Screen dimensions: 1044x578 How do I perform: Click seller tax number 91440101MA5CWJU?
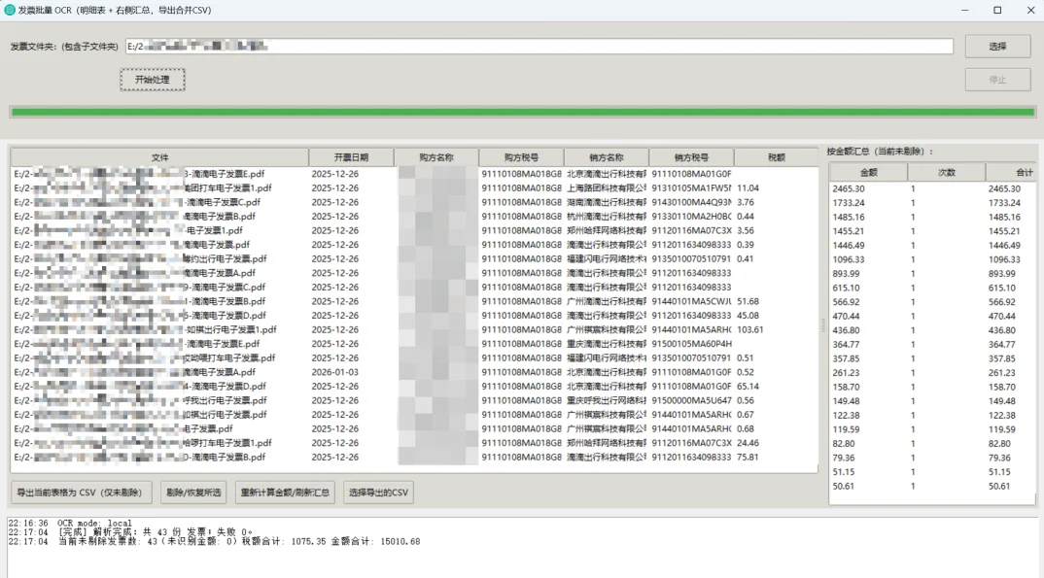691,301
